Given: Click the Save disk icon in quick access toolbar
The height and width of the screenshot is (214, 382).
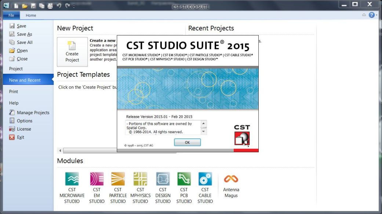Looking at the screenshot, I should coord(33,6).
